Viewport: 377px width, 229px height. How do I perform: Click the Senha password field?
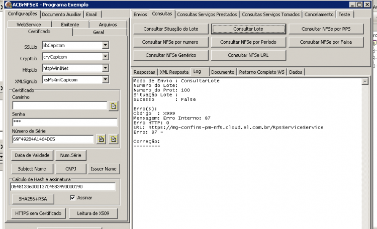(x=65, y=122)
